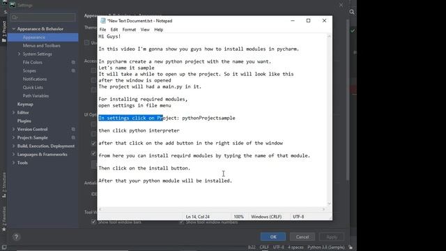Click the Notepad document icon in title bar
The image size is (446, 251).
click(x=103, y=21)
